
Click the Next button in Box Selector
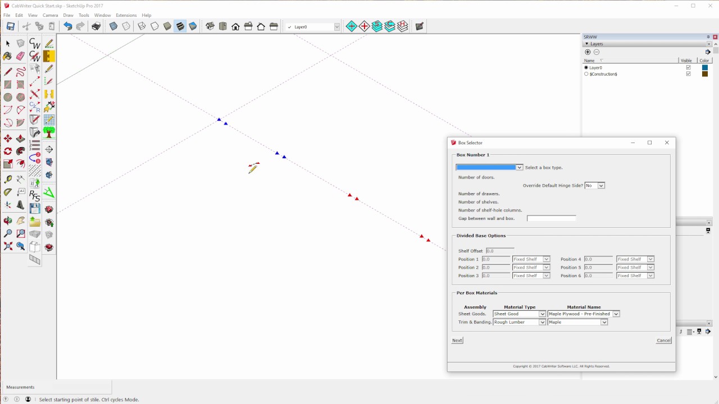click(457, 340)
